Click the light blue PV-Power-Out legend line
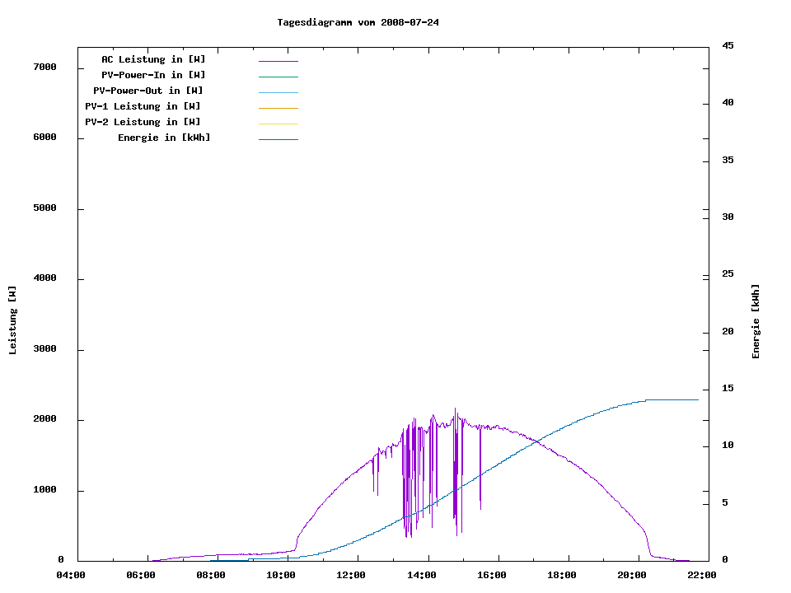 click(x=278, y=92)
